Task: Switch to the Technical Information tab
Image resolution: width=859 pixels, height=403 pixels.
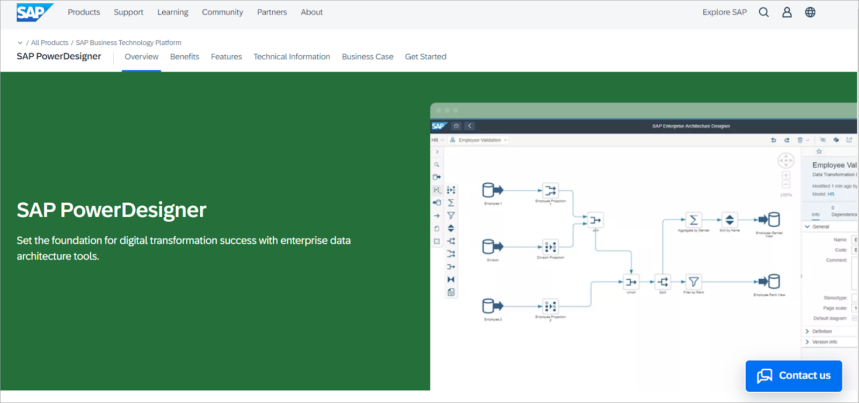Action: pyautogui.click(x=292, y=57)
